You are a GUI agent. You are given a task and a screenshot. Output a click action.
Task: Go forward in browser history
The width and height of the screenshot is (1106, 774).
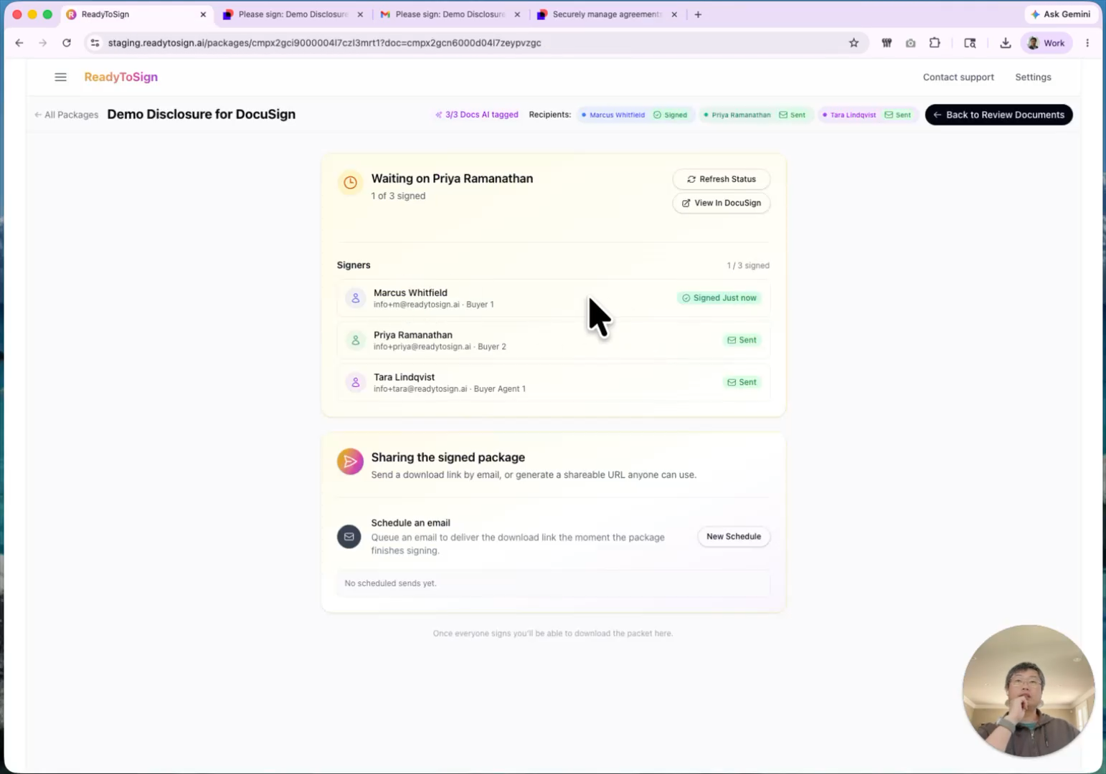(43, 43)
